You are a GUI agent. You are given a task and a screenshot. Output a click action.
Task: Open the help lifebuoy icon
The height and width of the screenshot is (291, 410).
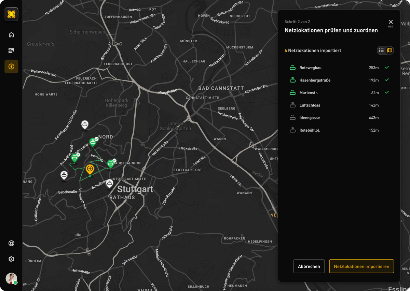(x=11, y=243)
